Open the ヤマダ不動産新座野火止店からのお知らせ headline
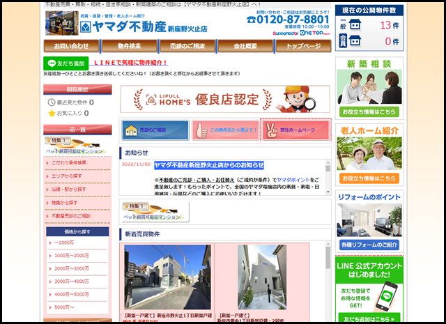 point(209,165)
